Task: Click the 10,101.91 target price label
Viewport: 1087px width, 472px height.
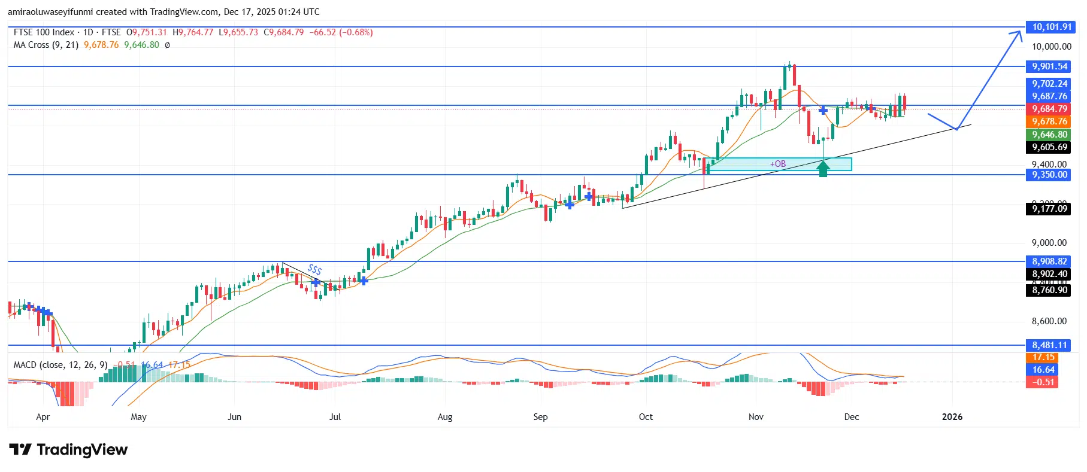Action: [x=1051, y=27]
